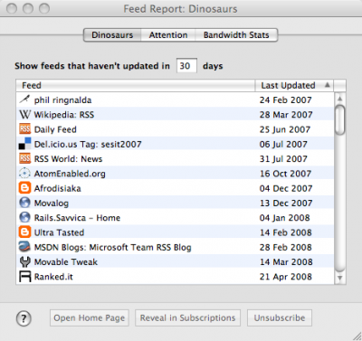The height and width of the screenshot is (341, 362).
Task: Click the 21 Apr 2008 date cell
Action: [286, 277]
